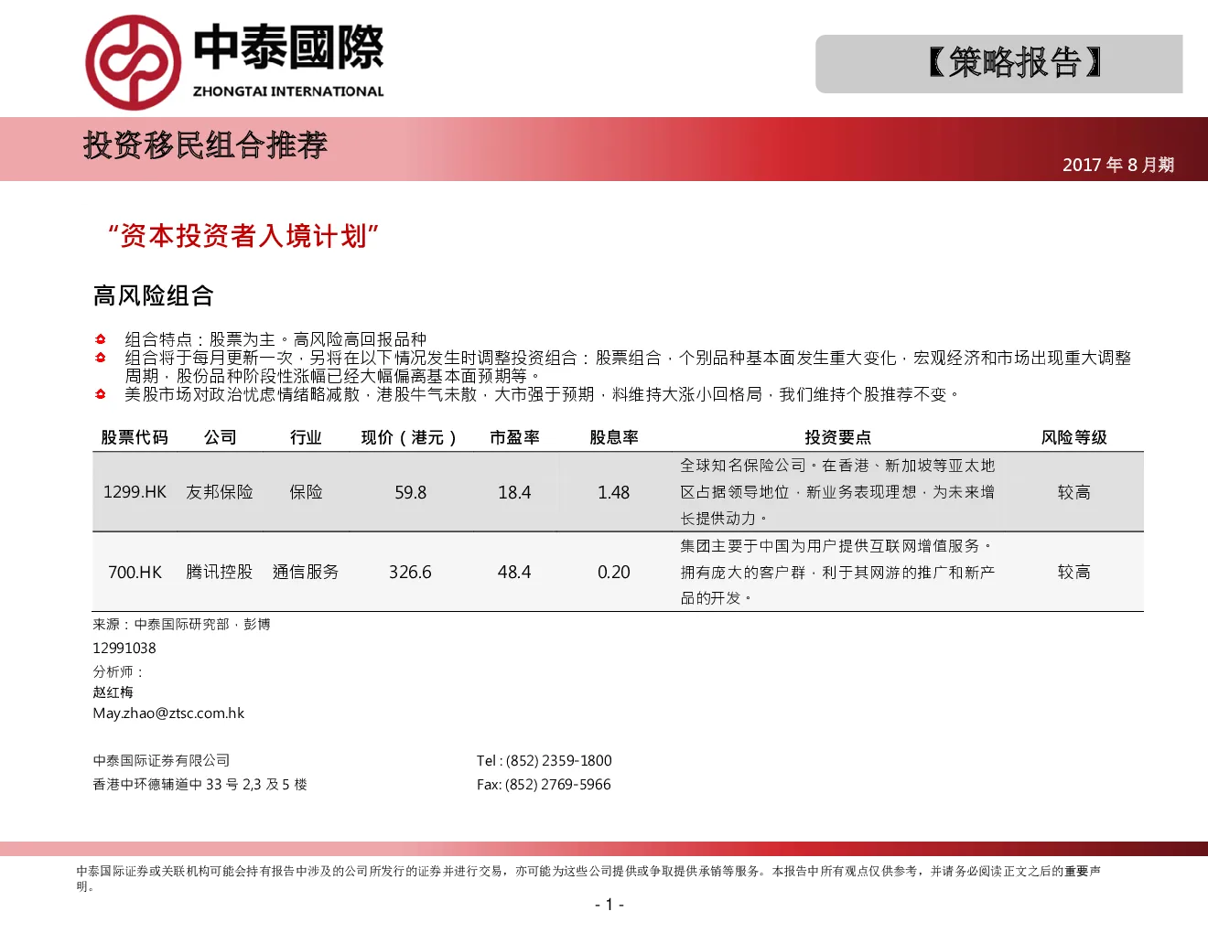
Task: Click the analyst name 赵红梅
Action: [113, 692]
